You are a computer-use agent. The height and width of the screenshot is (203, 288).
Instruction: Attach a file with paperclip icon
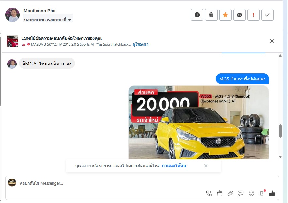point(230,193)
